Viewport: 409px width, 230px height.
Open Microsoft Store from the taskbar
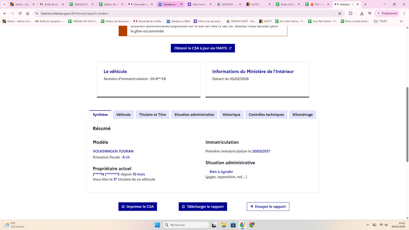233,225
